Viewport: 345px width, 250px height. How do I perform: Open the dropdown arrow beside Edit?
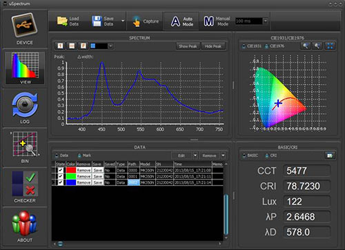click(x=195, y=155)
